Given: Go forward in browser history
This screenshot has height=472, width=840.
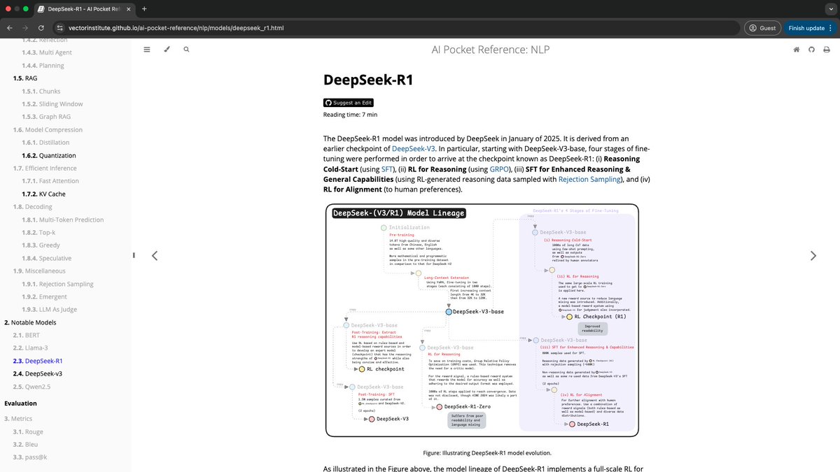Looking at the screenshot, I should [x=26, y=28].
